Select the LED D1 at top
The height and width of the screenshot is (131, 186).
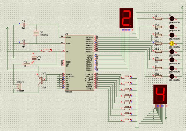(172, 19)
